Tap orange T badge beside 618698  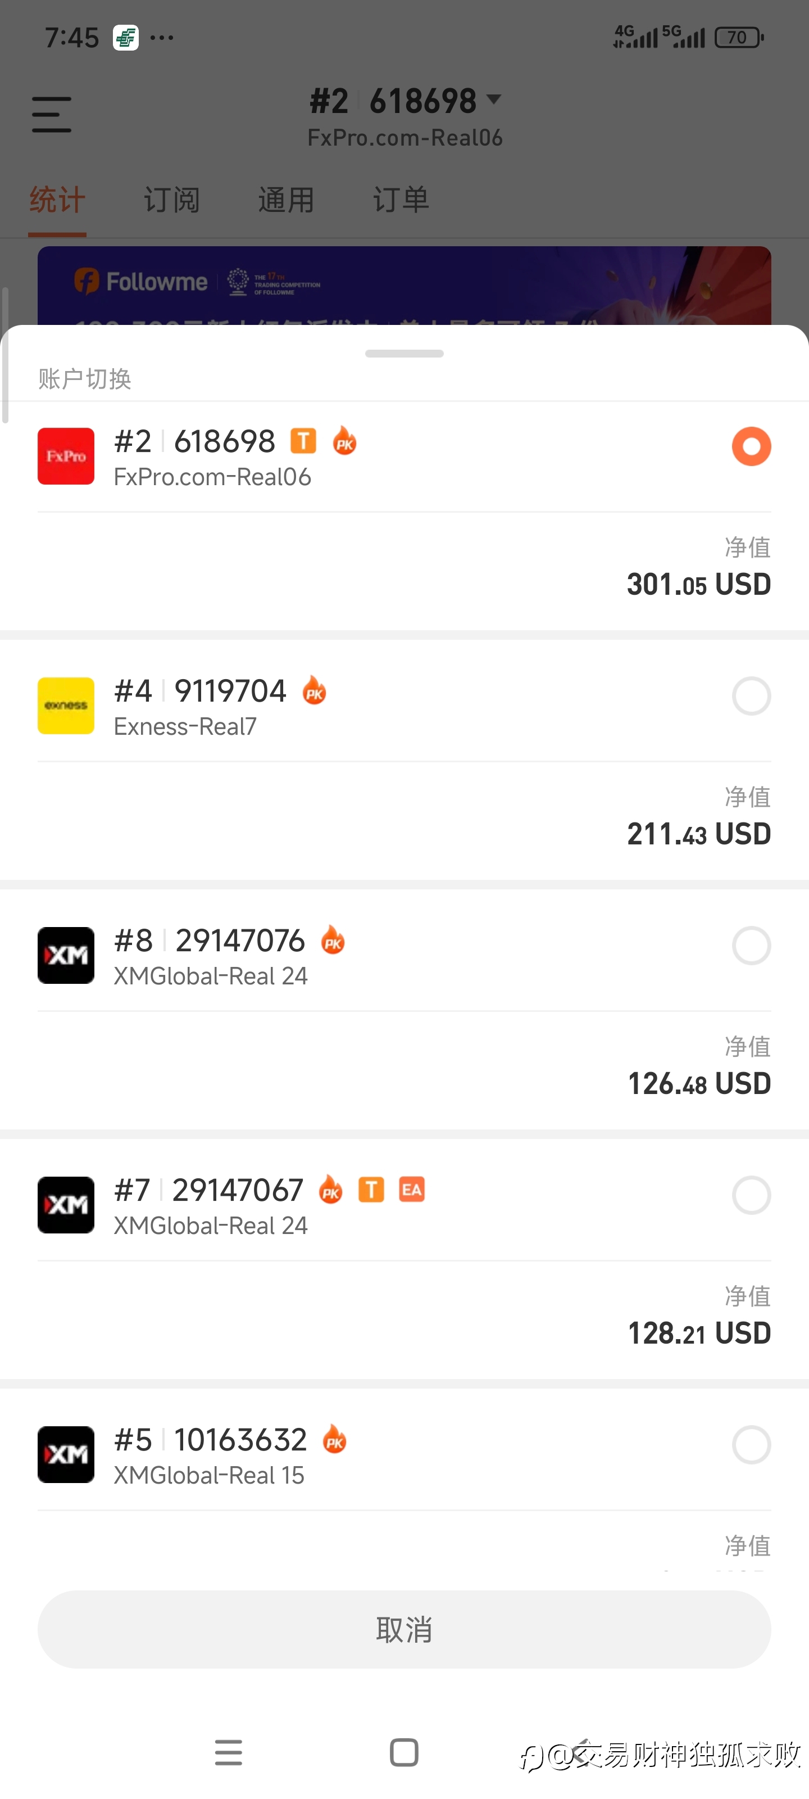[303, 441]
